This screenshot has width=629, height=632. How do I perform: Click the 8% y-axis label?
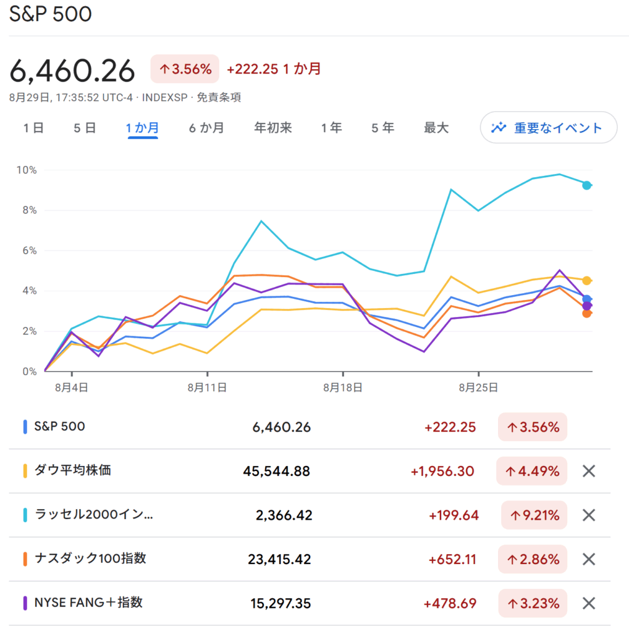pos(30,210)
